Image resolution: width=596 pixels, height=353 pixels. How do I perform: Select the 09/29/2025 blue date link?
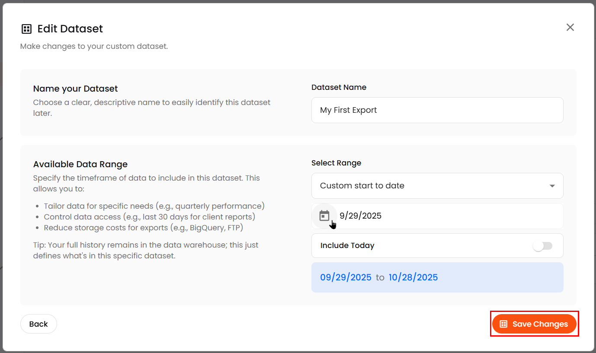pyautogui.click(x=346, y=277)
